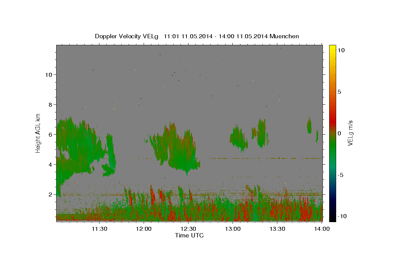Click the '12:00' time axis label
This screenshot has height=266, width=399.
144,229
